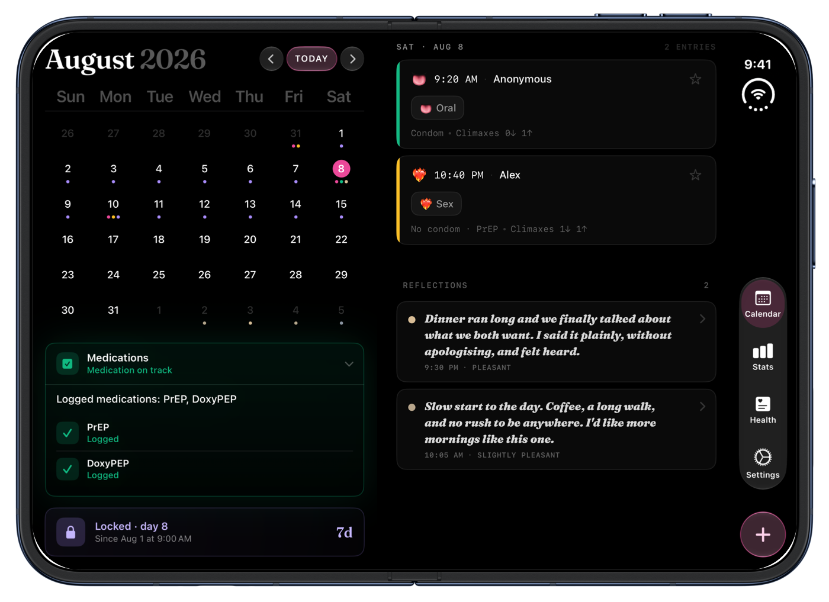Click the 7d duration label
This screenshot has width=829, height=602.
pos(344,533)
